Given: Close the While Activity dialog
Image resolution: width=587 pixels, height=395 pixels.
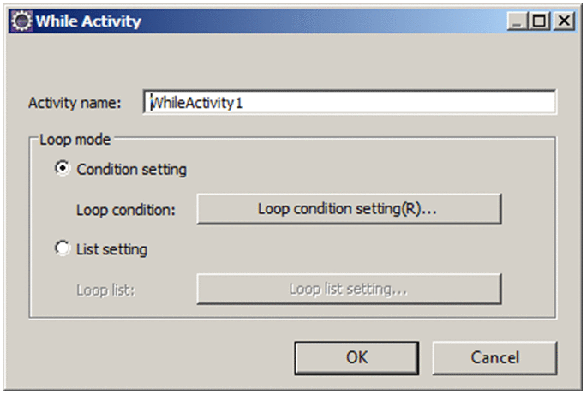Looking at the screenshot, I should pos(561,21).
